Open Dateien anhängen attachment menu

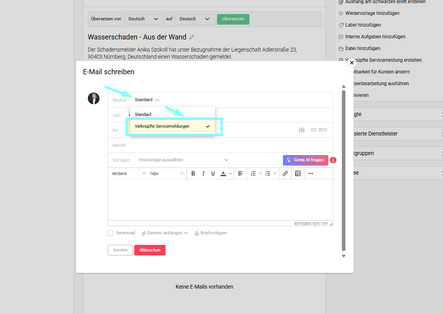coord(165,233)
